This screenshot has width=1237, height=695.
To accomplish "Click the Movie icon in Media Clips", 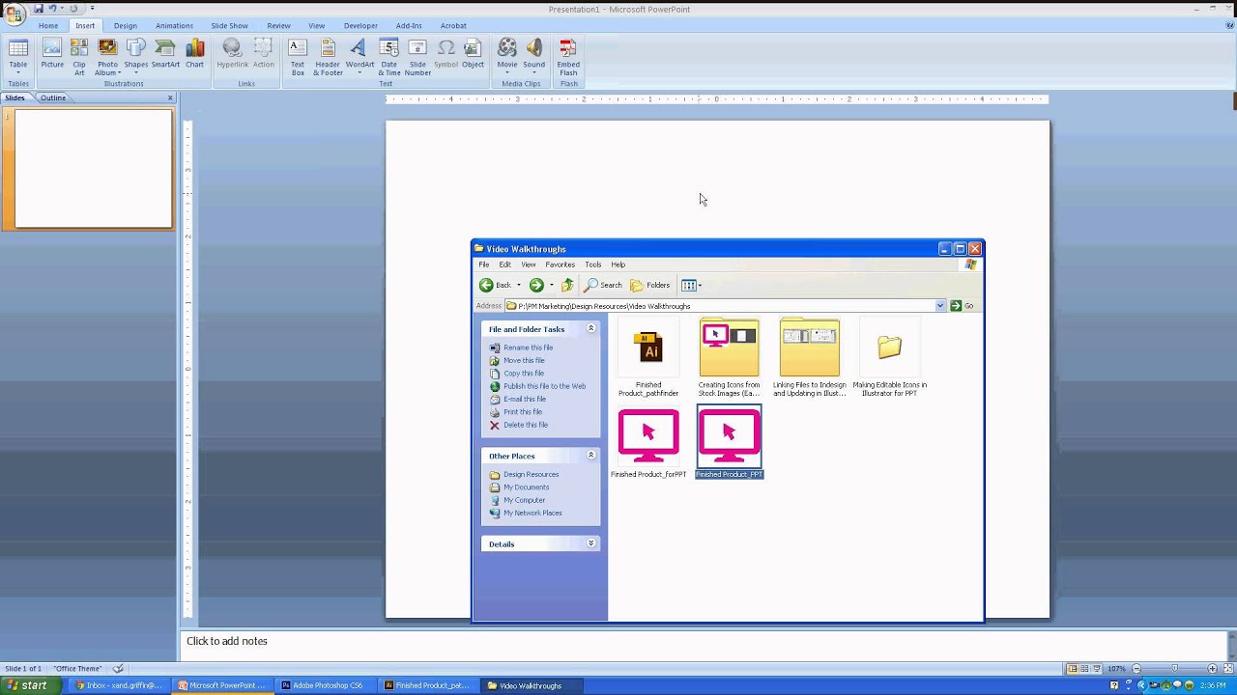I will click(x=507, y=55).
